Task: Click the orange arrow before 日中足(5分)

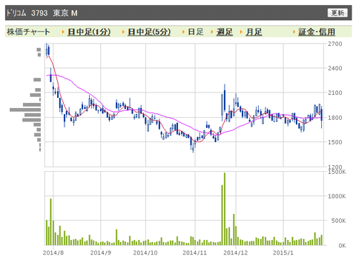Action: pyautogui.click(x=123, y=32)
